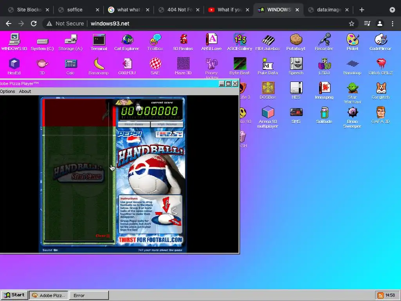Launch Solitude icon
Screen dimensions: 401x301
coord(324,115)
